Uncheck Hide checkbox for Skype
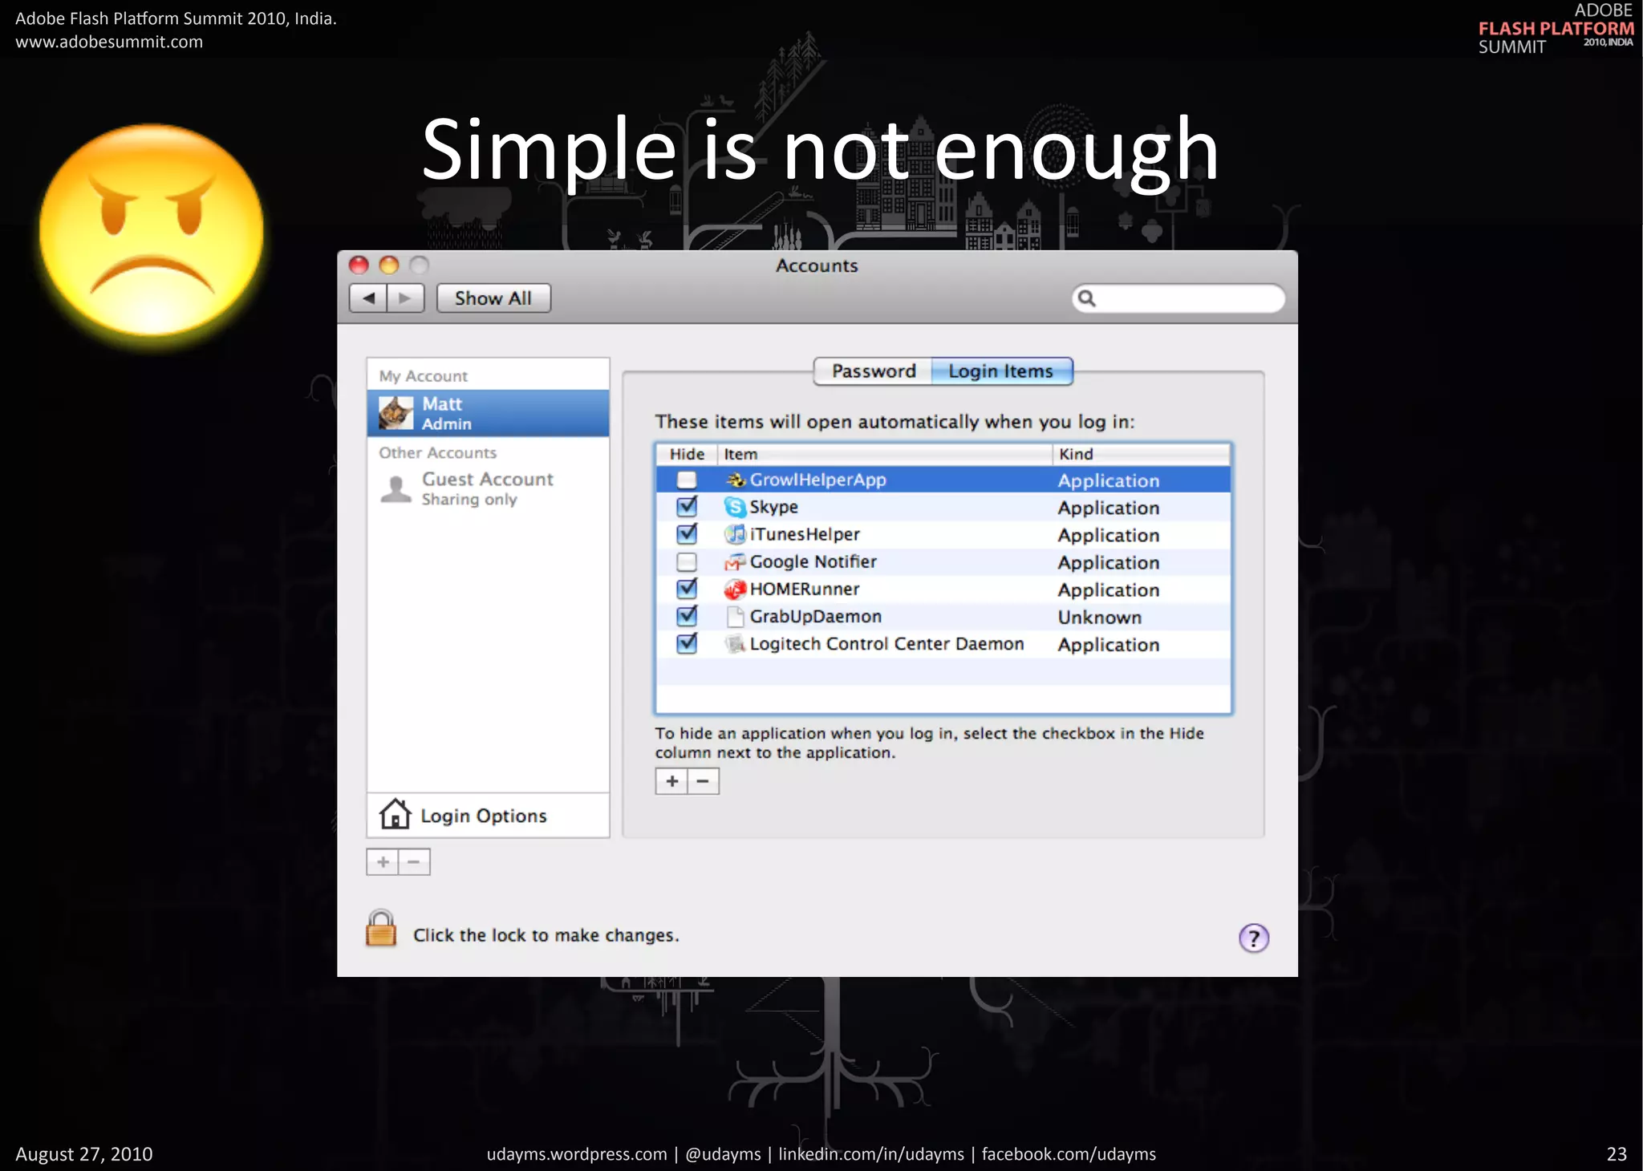This screenshot has width=1643, height=1171. tap(687, 507)
